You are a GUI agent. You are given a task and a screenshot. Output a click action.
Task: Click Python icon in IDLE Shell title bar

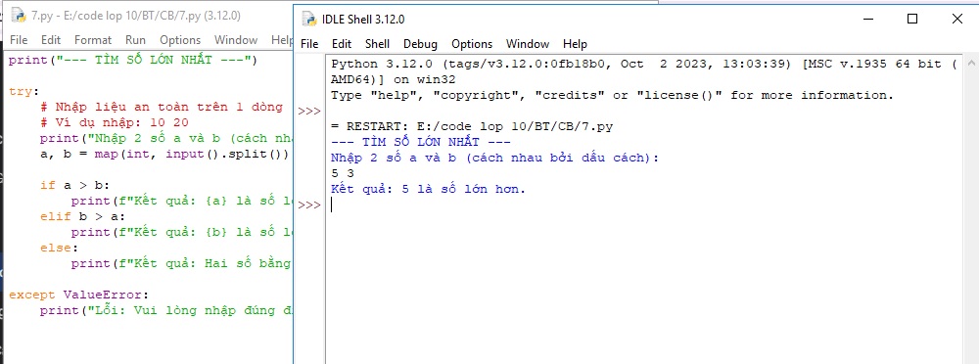(x=309, y=20)
